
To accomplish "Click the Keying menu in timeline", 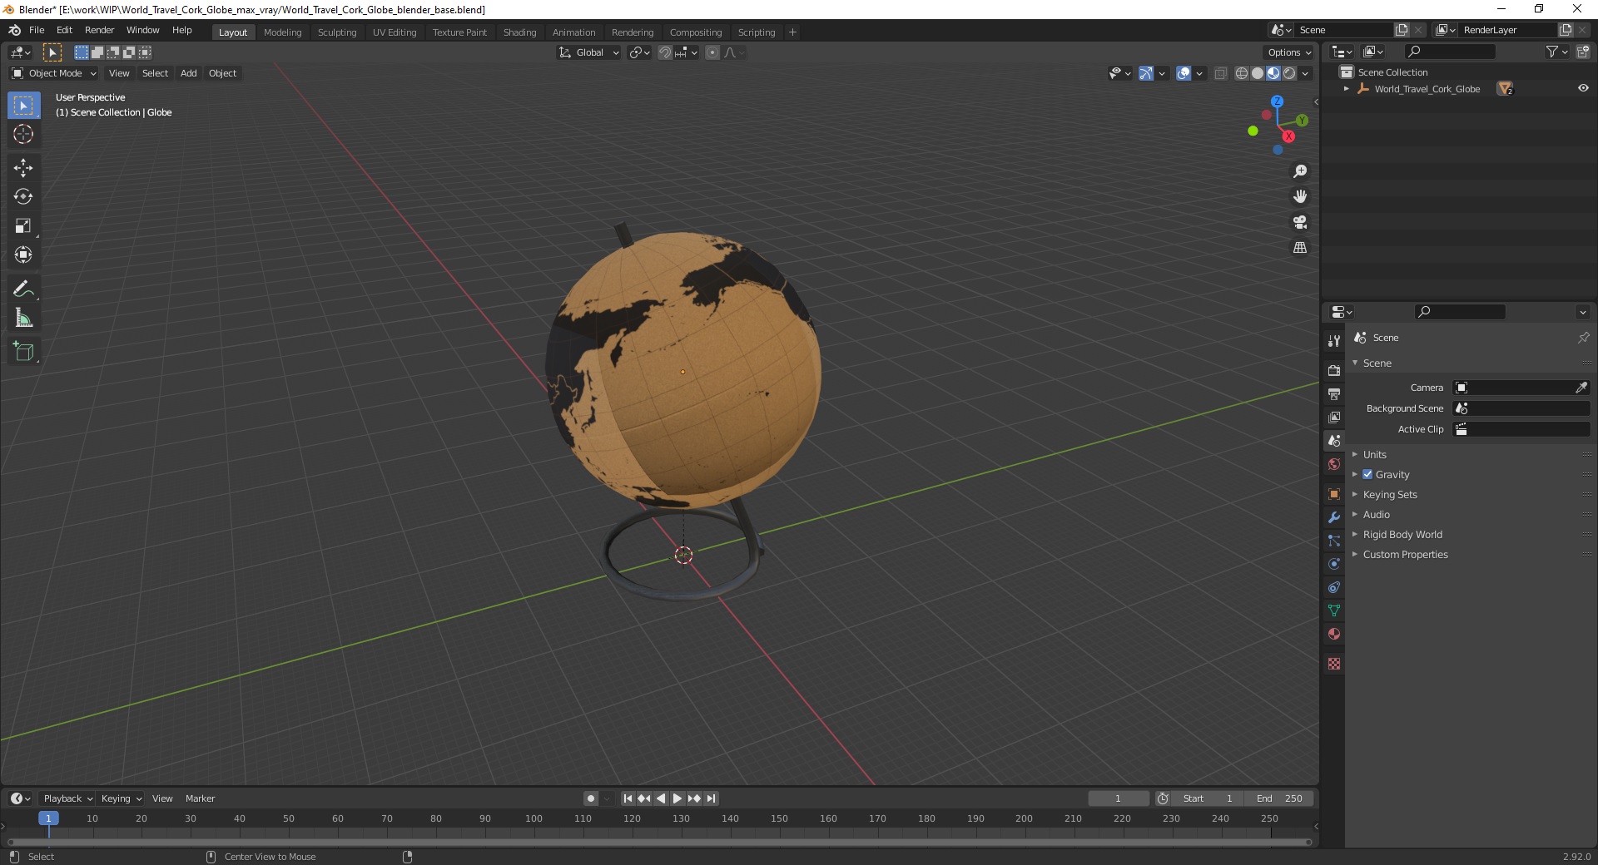I will 122,798.
